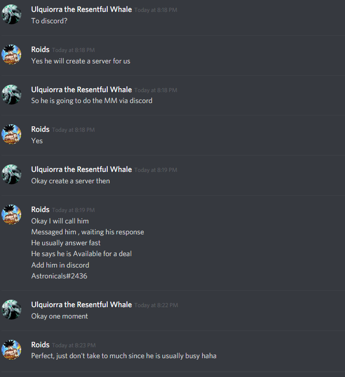Viewport: 345px width, 377px height.
Task: Click the "Add him in discord" message line
Action: pos(60,265)
